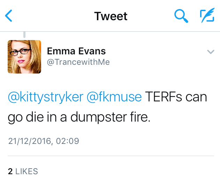
Task: Expand the tweet options chevron
Action: [210, 52]
